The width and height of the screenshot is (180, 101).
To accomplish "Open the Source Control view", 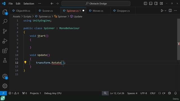I will pos(5,31).
